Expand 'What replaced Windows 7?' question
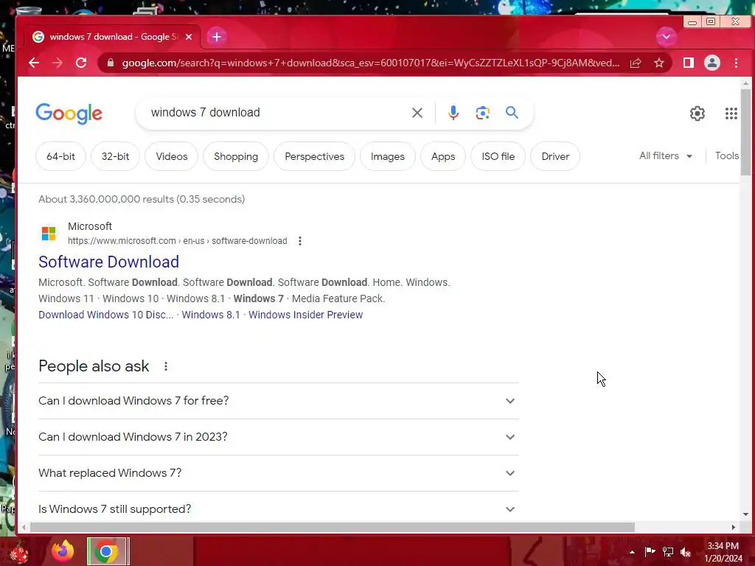Screen dimensions: 755x566 click(278, 473)
